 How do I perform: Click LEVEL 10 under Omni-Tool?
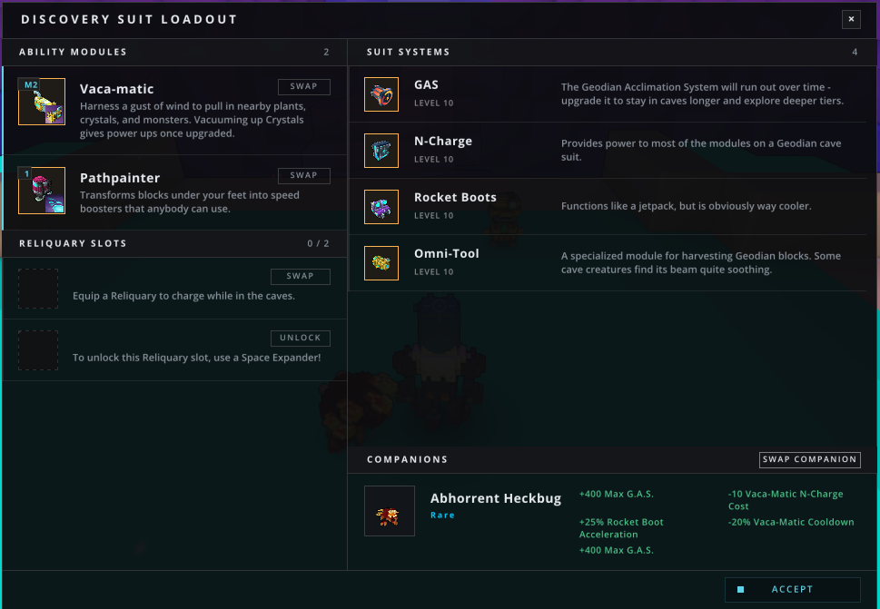[x=434, y=272]
